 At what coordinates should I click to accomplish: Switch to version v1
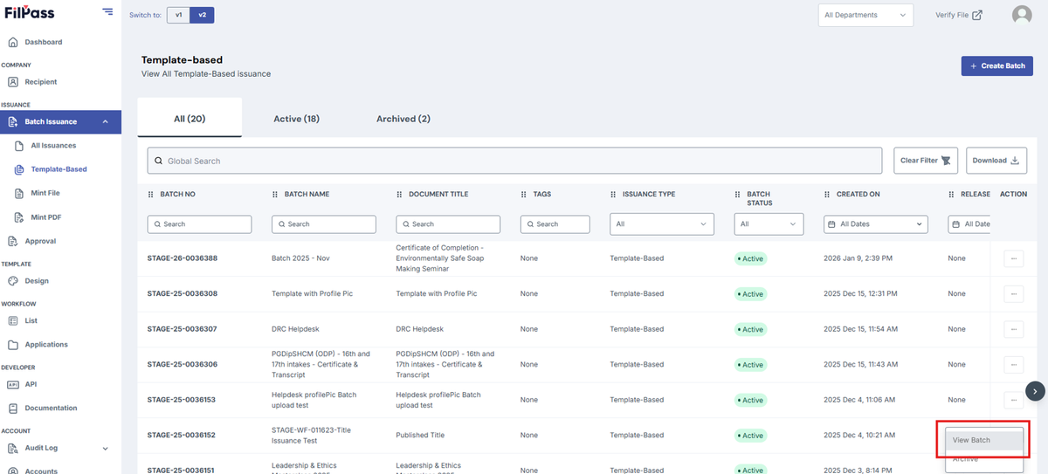point(178,15)
